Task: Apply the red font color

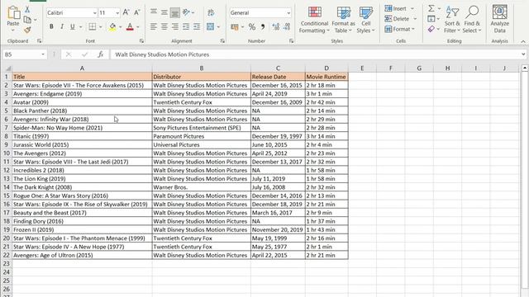Action: click(130, 27)
